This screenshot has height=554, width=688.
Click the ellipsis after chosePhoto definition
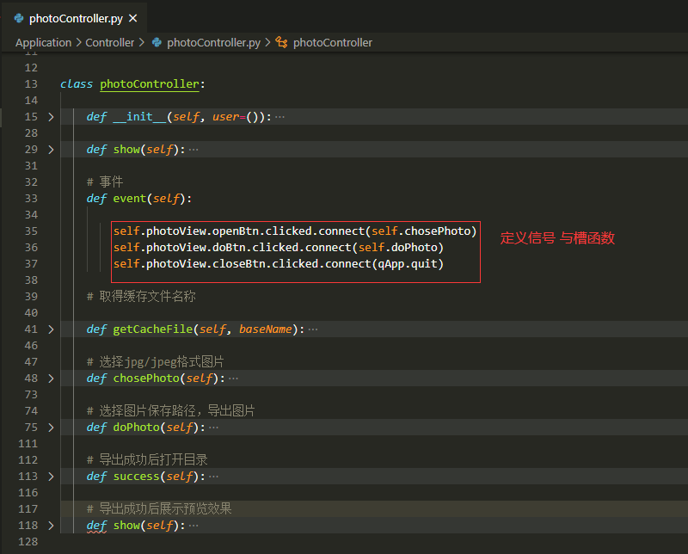233,379
